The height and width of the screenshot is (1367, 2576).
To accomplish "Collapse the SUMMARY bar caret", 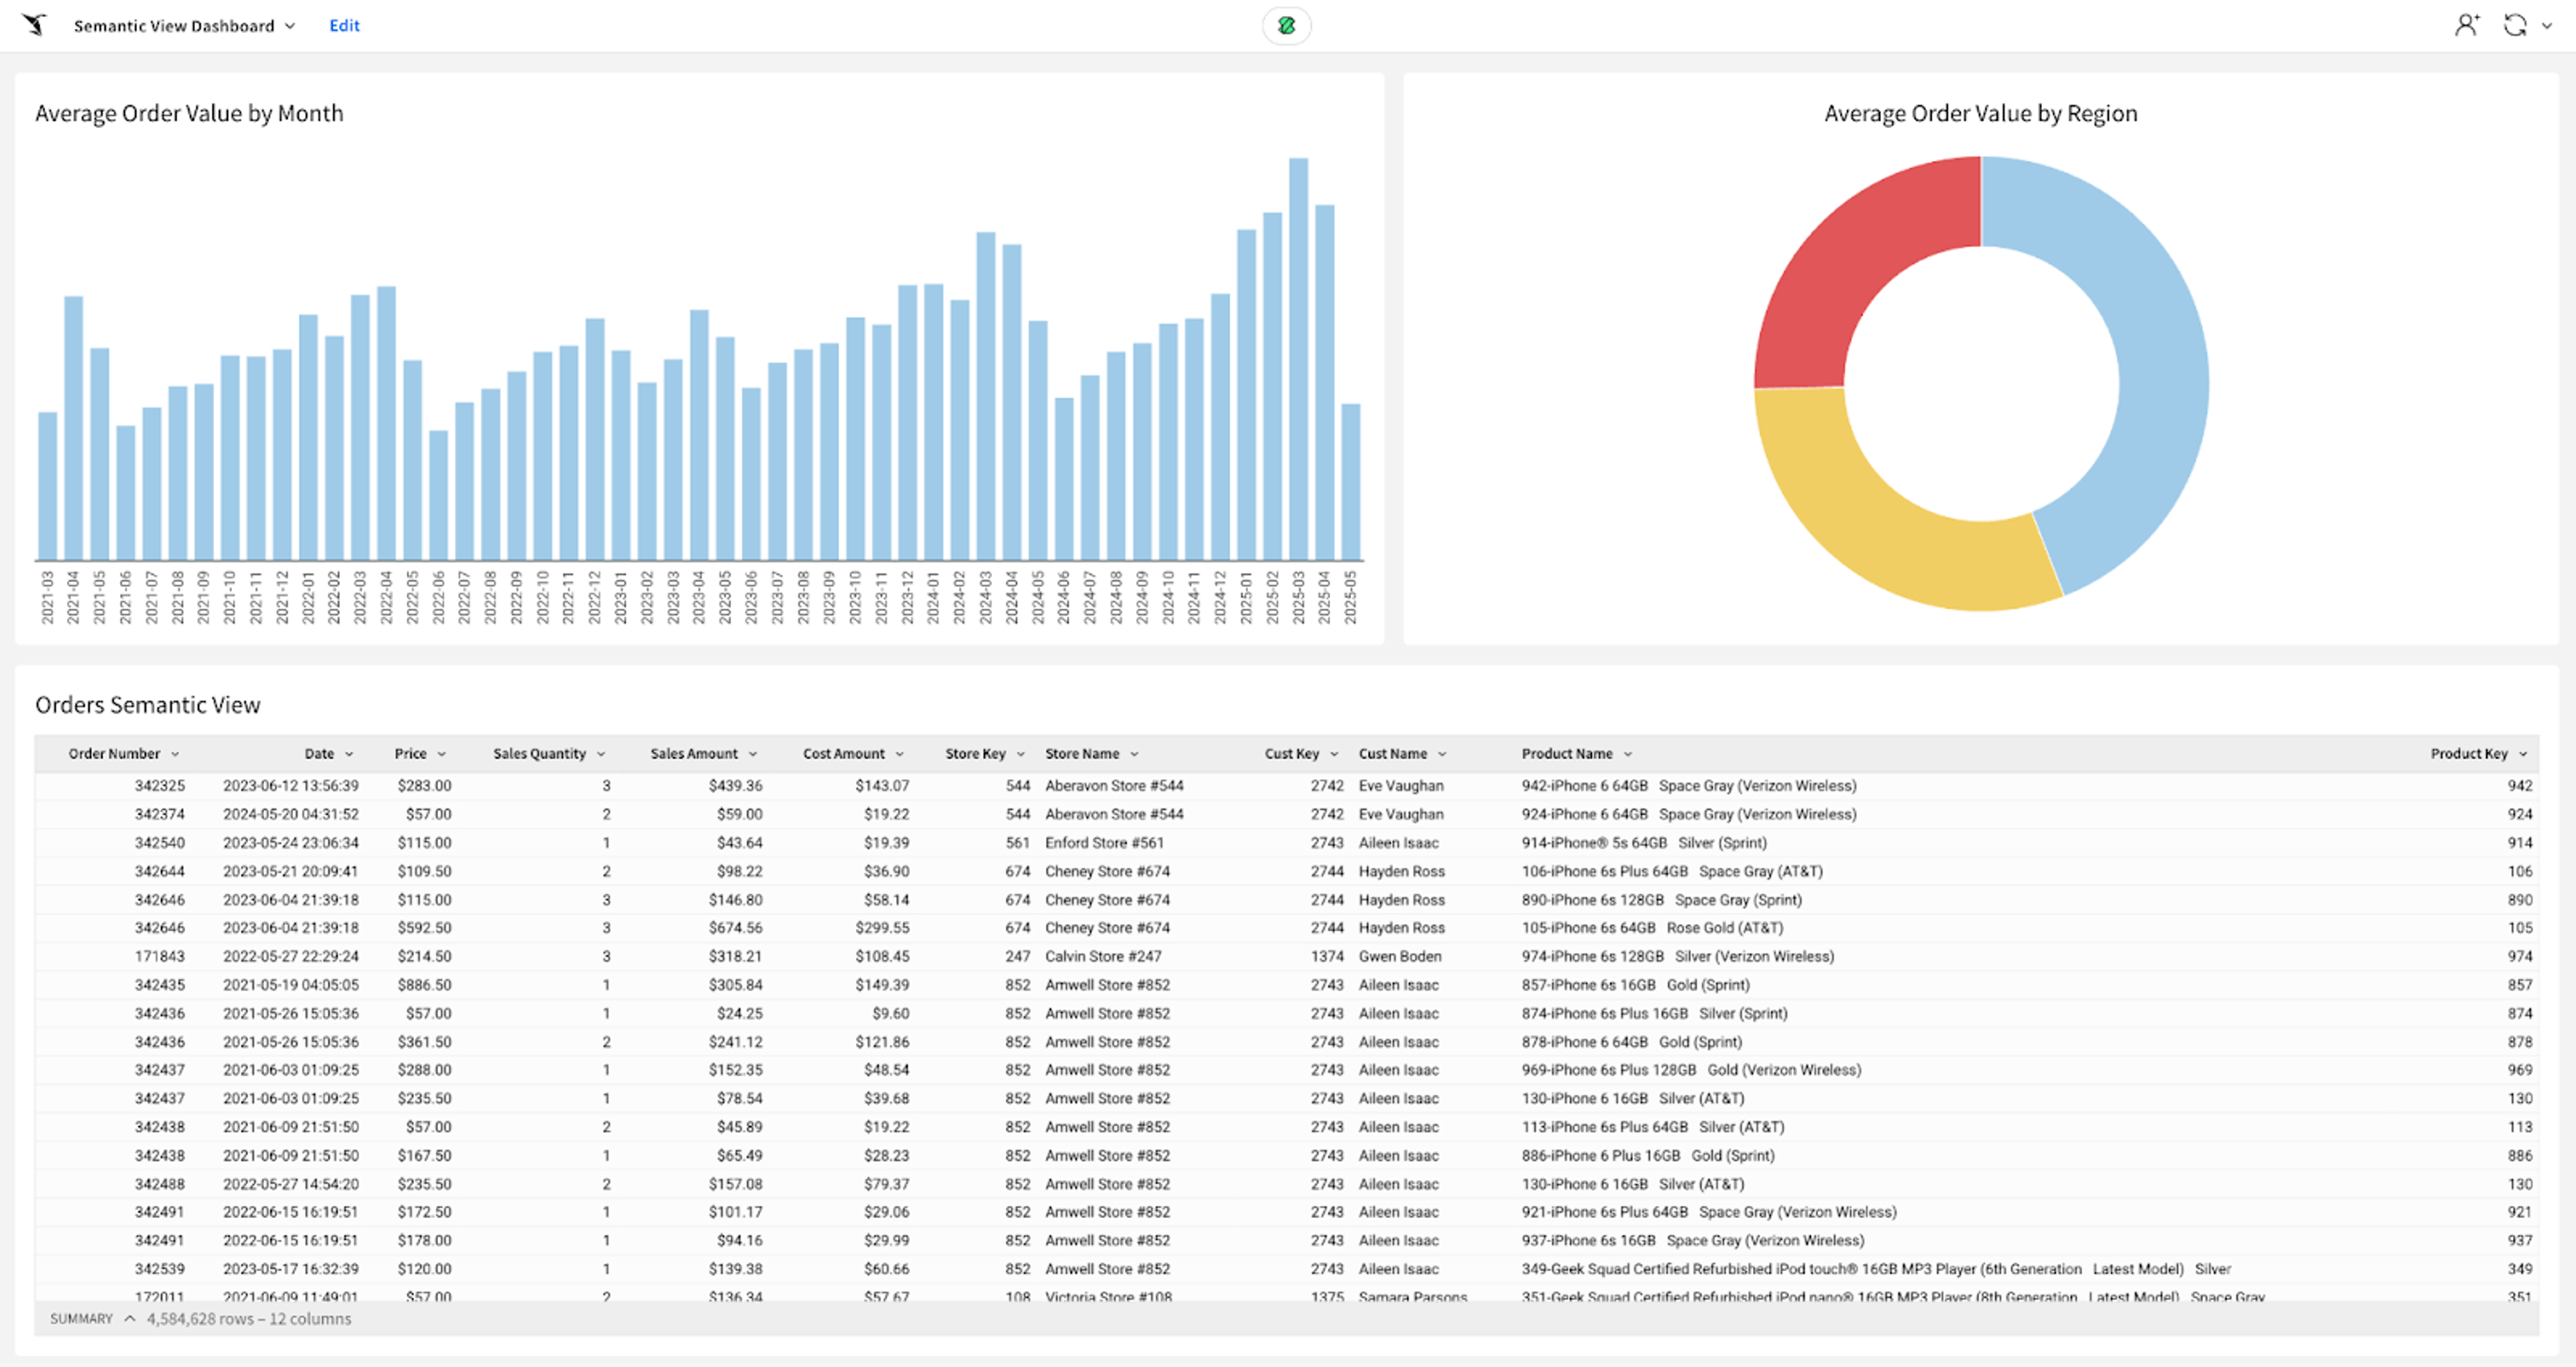I will [x=129, y=1319].
